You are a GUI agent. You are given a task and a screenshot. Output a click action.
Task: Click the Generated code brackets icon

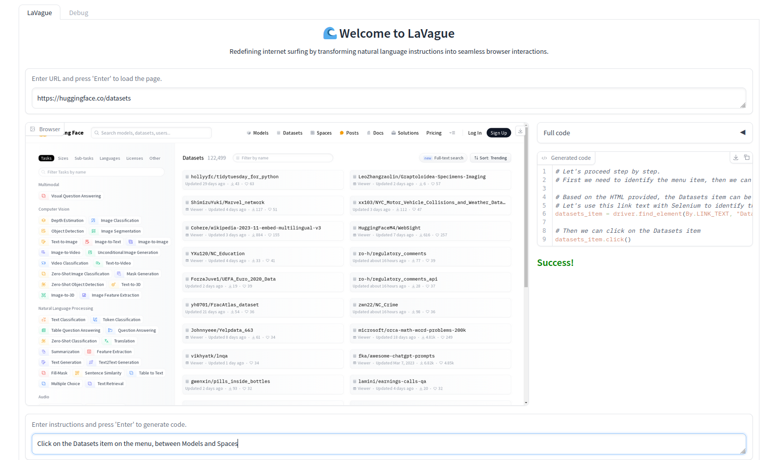[x=544, y=158]
